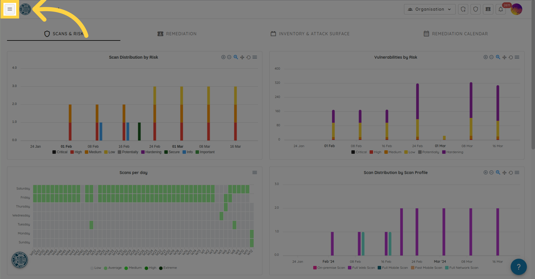Click the user profile avatar
The image size is (535, 279).
click(x=516, y=9)
